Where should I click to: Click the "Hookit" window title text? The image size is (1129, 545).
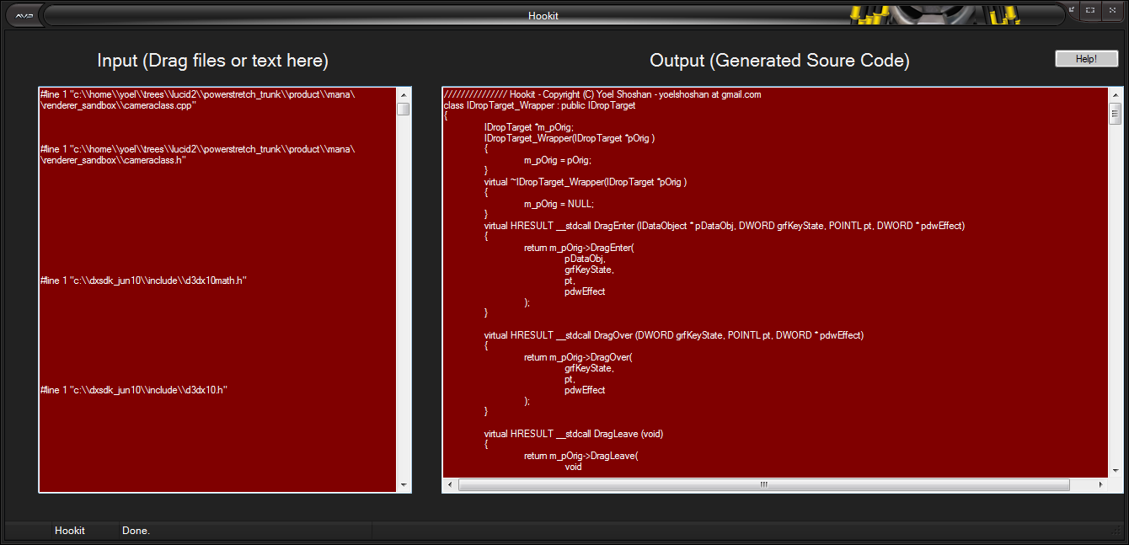click(x=543, y=15)
